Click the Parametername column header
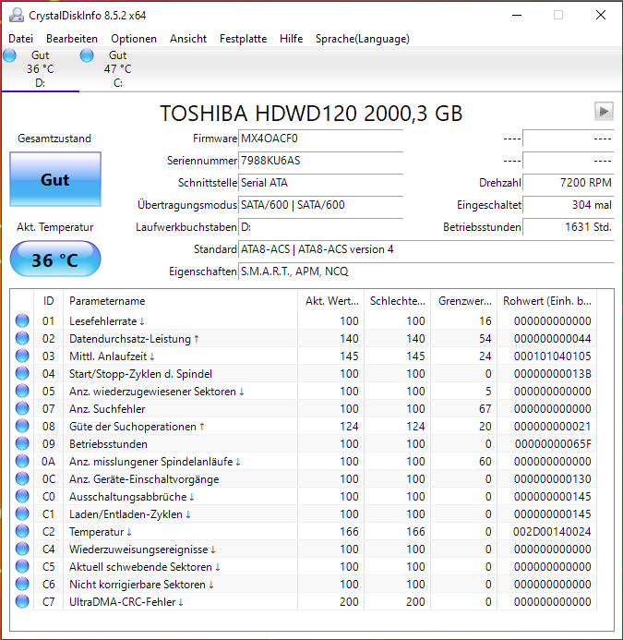The image size is (623, 640). [x=181, y=301]
